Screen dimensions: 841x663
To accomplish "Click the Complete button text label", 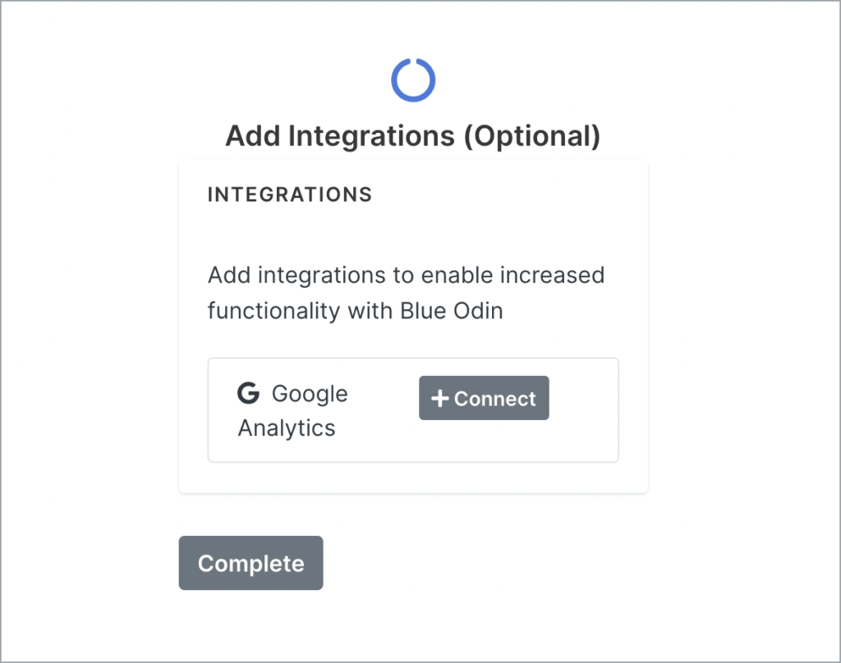I will coord(250,563).
